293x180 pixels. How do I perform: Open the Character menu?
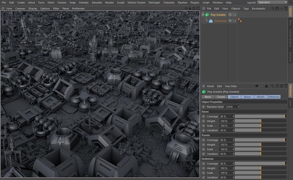[x=169, y=2]
